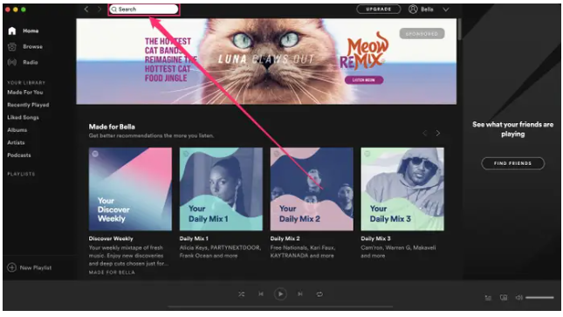Open the Your Daily Mix 2 cover

(x=312, y=189)
